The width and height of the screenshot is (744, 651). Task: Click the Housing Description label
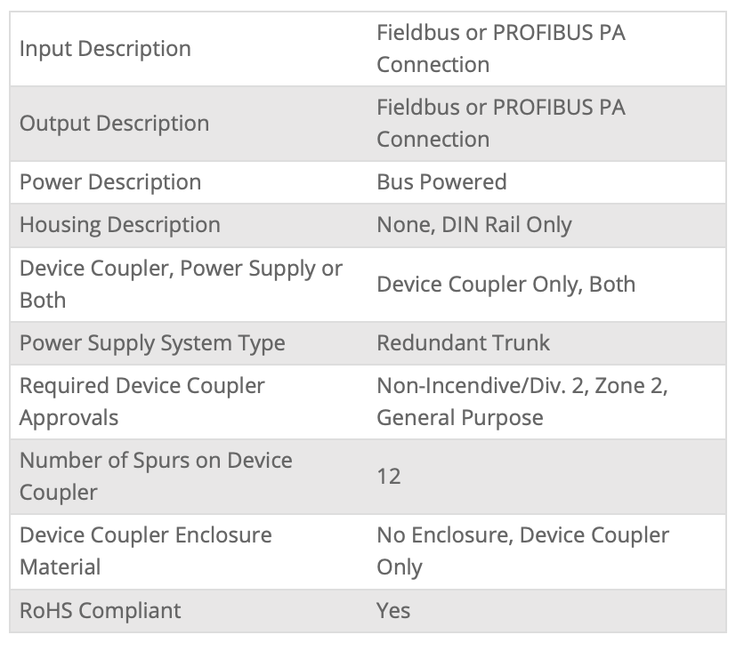119,225
